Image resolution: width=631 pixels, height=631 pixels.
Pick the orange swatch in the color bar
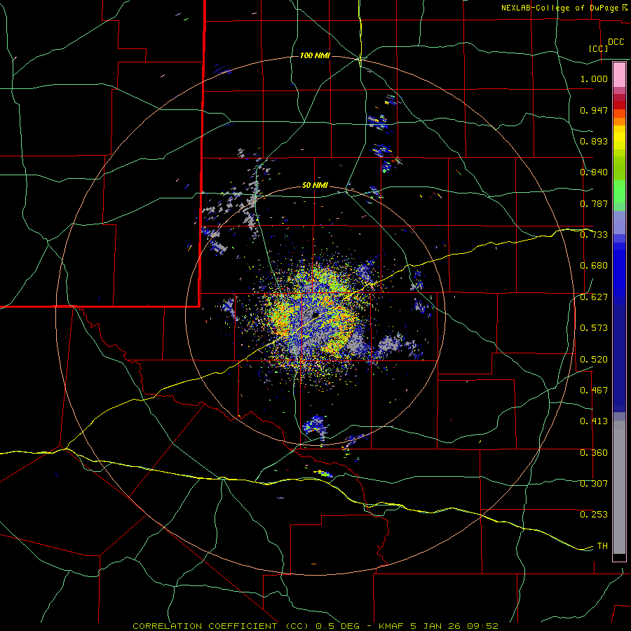[x=619, y=121]
